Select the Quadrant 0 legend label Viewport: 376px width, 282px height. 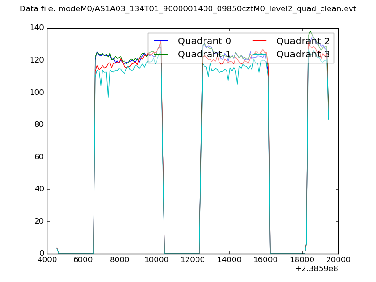(x=204, y=41)
